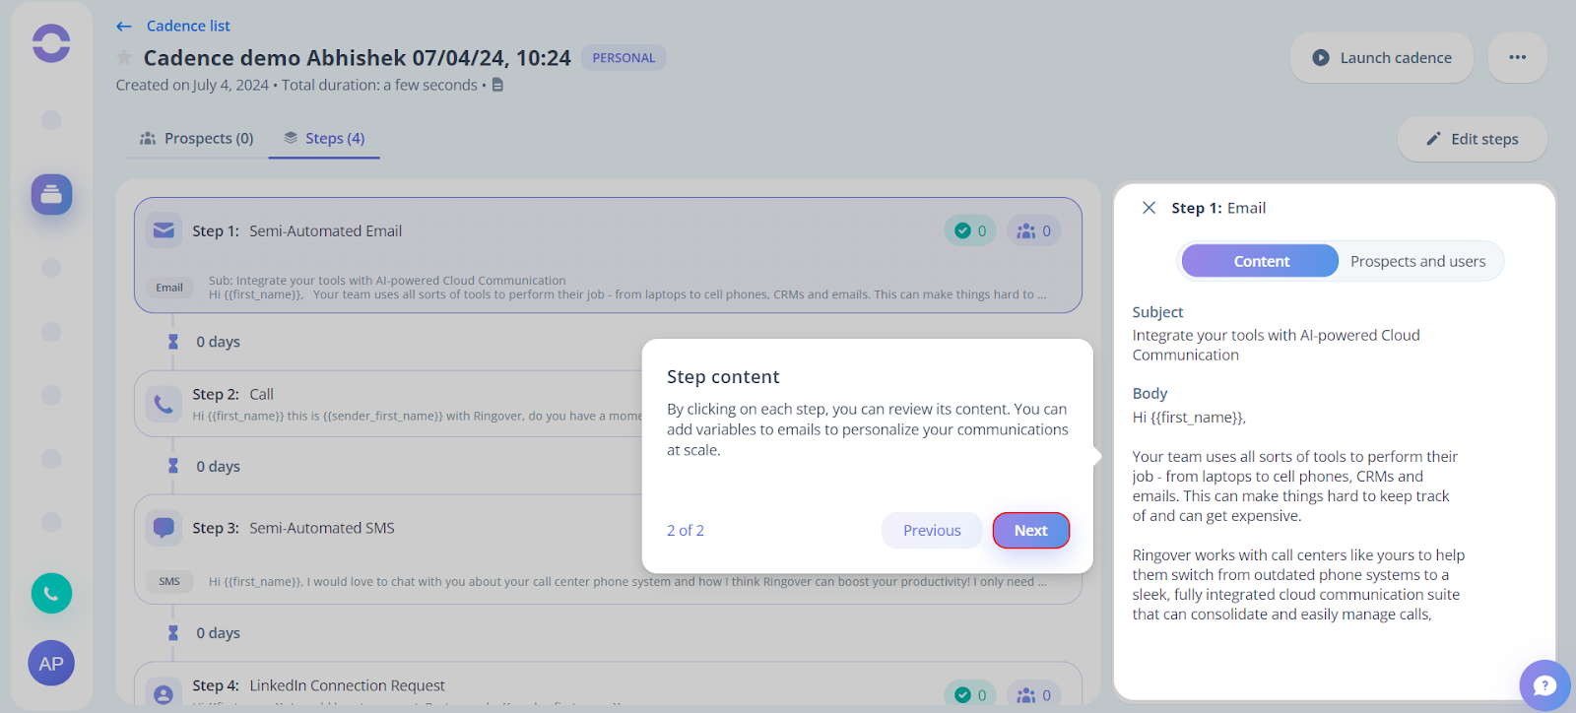Select the Steps (4) tab

coord(324,138)
